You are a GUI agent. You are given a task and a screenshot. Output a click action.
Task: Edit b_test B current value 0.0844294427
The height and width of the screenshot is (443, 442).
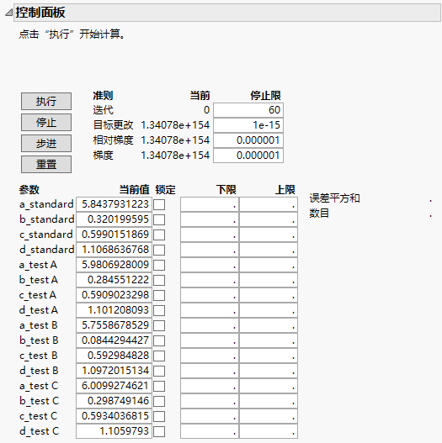[x=114, y=340]
